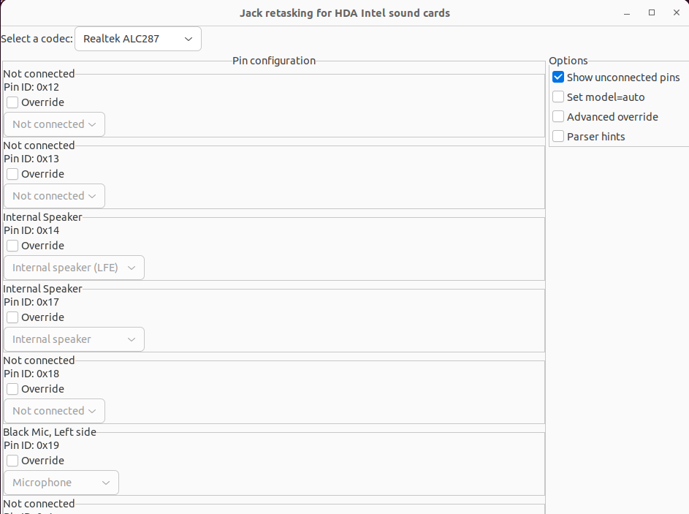The height and width of the screenshot is (514, 689).
Task: Minimize the Jack retasking window
Action: (x=628, y=12)
